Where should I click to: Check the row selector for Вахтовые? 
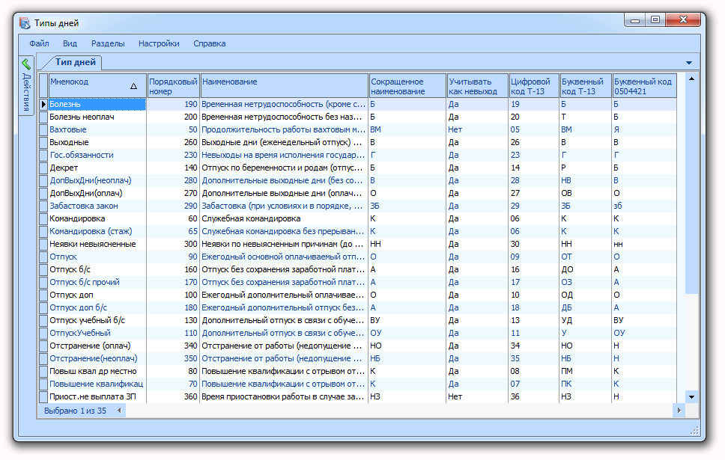(43, 130)
